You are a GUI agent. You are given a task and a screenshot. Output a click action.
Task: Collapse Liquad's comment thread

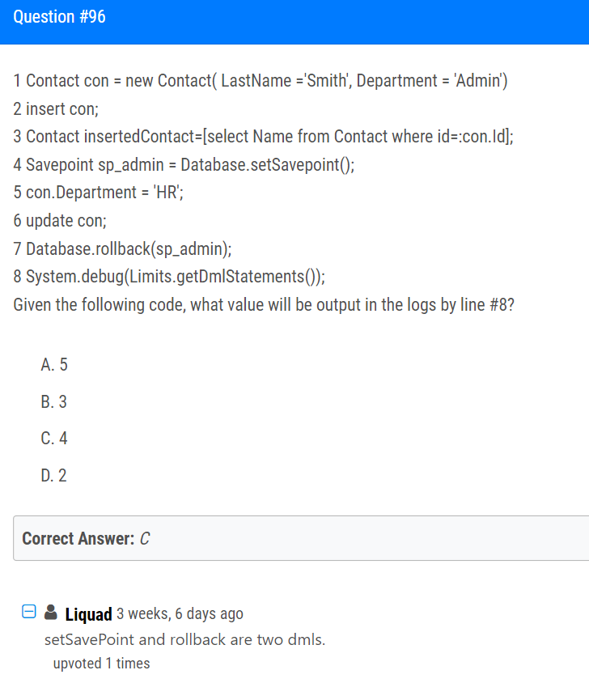coord(29,611)
